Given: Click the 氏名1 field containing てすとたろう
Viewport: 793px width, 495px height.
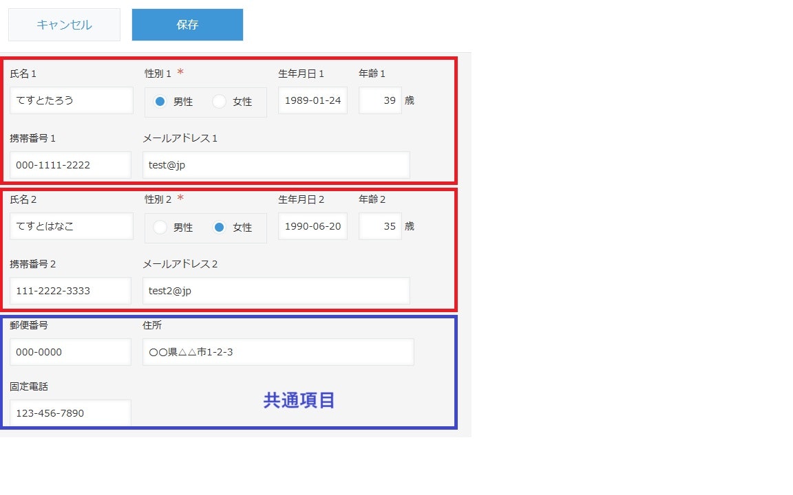Looking at the screenshot, I should tap(72, 100).
